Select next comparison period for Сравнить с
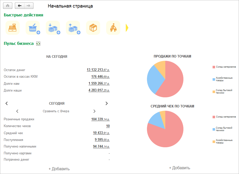The width and height of the screenshot is (239, 174). [94, 111]
